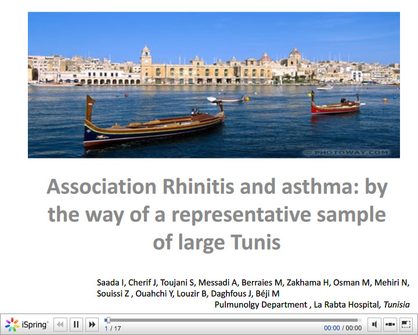Viewport: 418px width, 335px height.
Task: Click the iSpring brand text label
Action: pos(36,325)
